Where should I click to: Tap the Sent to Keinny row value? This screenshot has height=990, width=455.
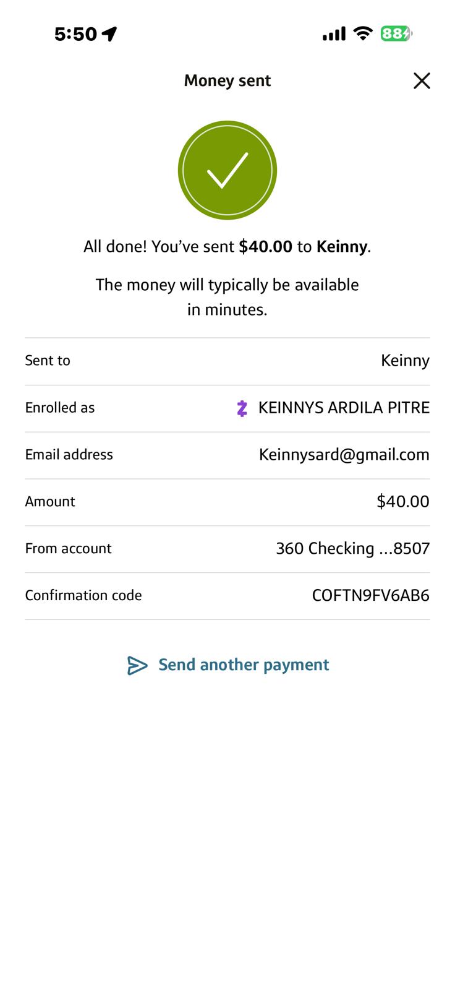(405, 361)
